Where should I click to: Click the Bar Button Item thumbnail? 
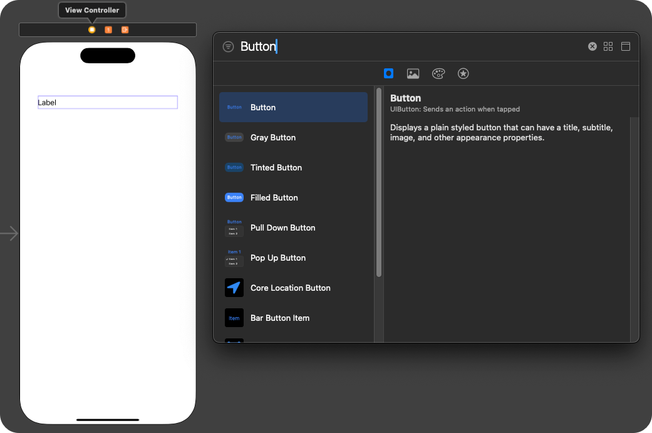point(234,318)
